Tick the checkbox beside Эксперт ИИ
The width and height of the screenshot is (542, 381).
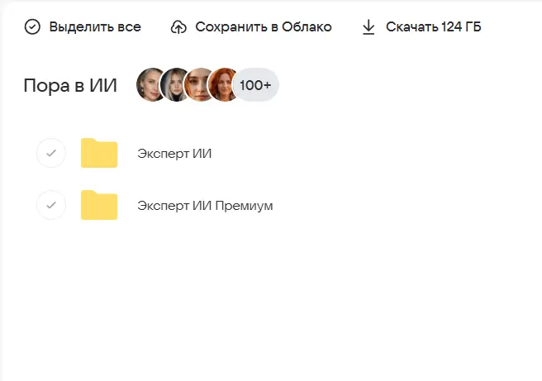(51, 153)
